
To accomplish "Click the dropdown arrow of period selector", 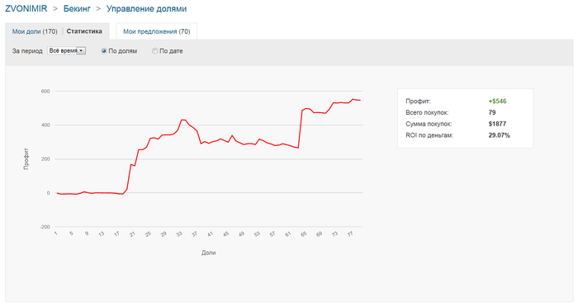I will pos(82,51).
